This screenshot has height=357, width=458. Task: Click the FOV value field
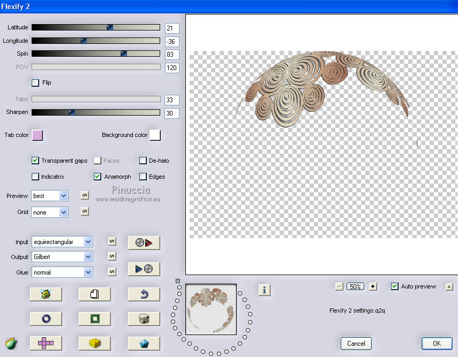click(172, 68)
